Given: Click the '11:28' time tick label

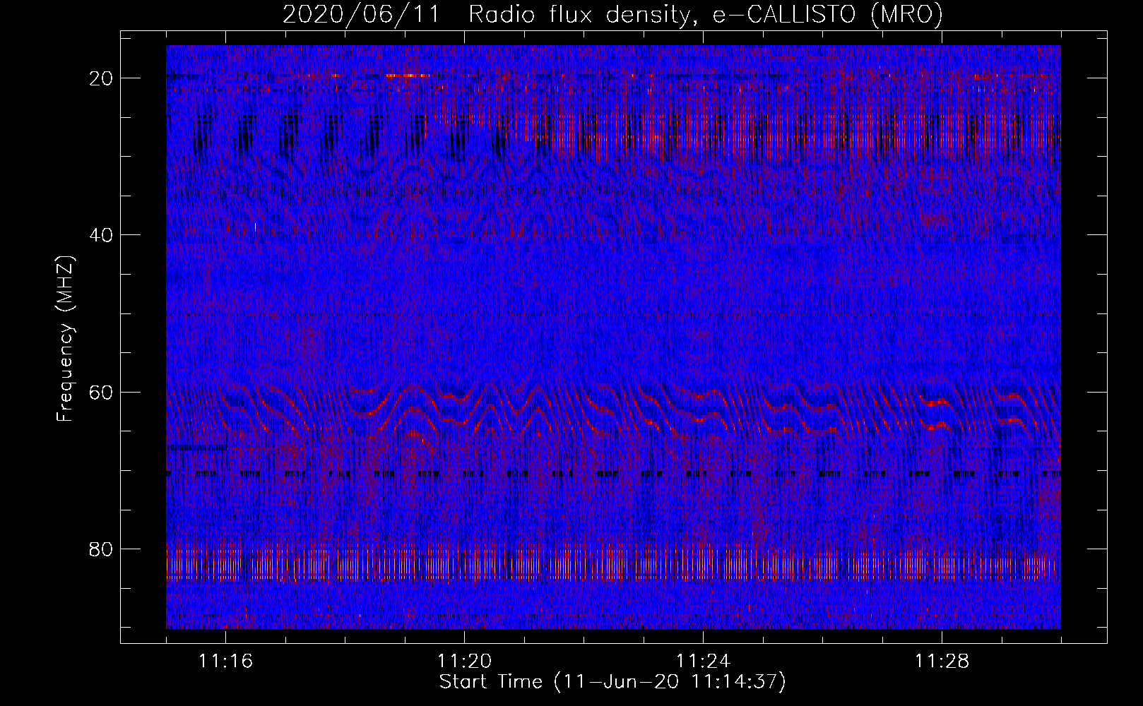Looking at the screenshot, I should [x=942, y=662].
